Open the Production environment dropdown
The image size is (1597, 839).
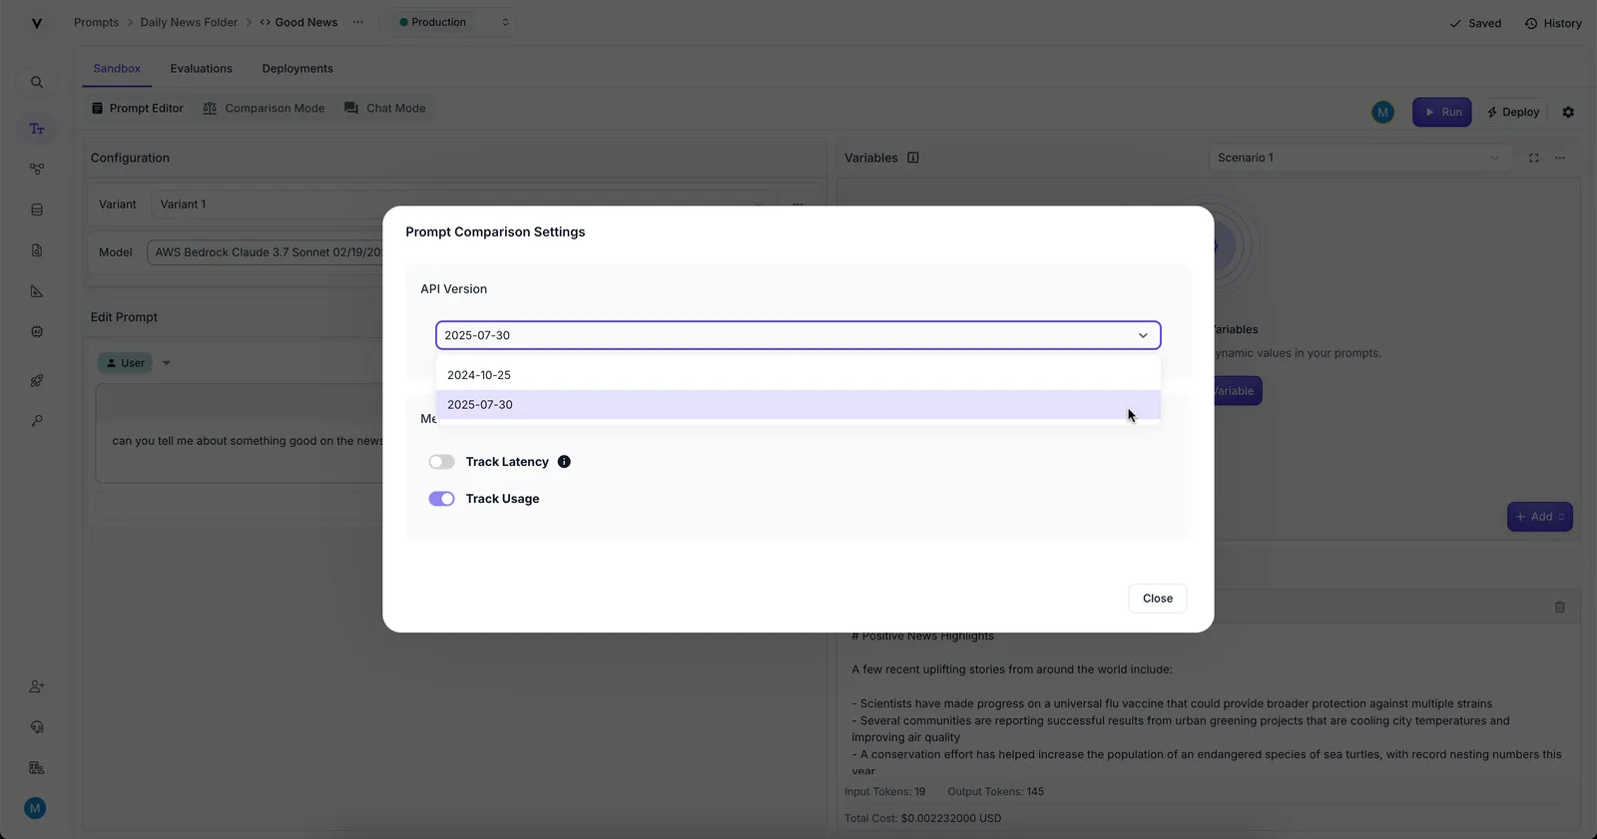[453, 22]
